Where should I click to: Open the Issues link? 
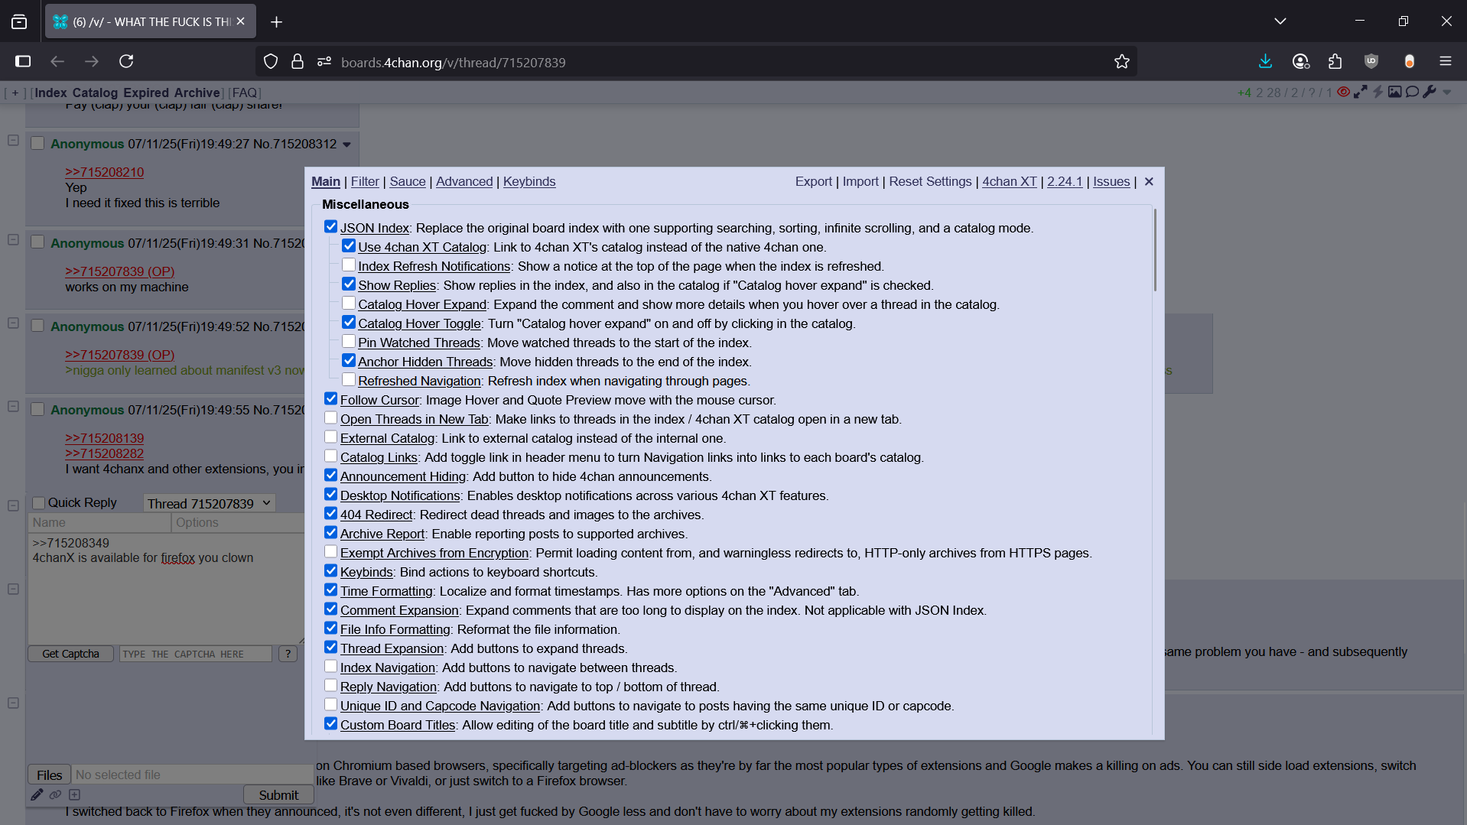[x=1111, y=181]
